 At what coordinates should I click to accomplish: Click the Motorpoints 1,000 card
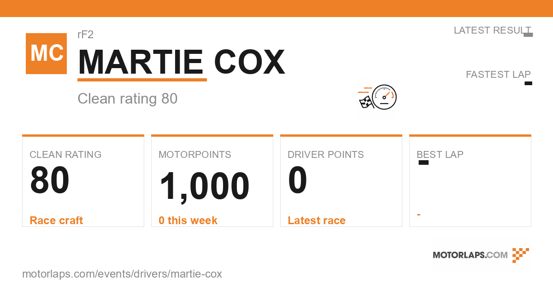click(212, 181)
